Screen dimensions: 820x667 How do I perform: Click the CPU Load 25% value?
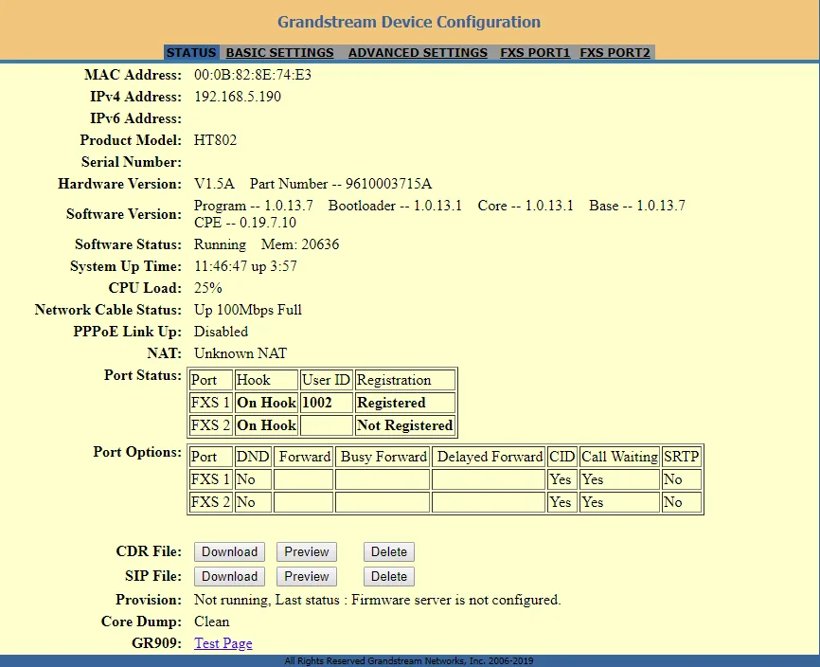tap(208, 288)
